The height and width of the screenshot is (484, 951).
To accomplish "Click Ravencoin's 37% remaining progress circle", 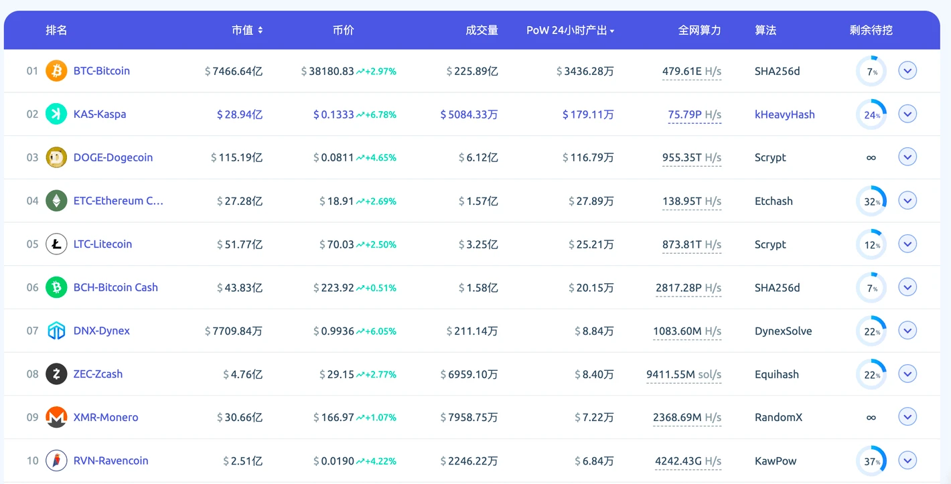I will click(x=871, y=460).
